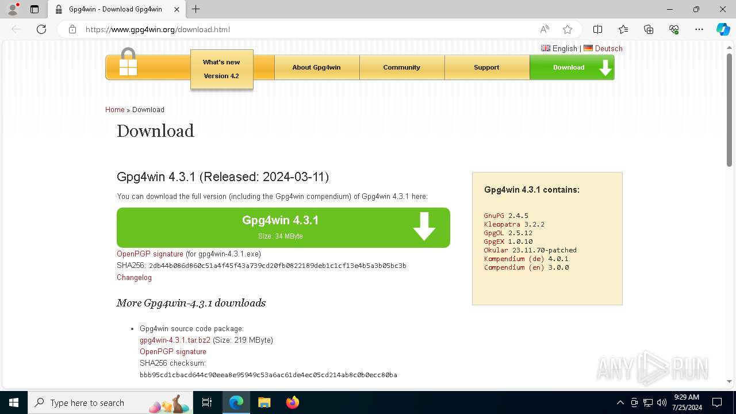Open the Kompendium (de) link
This screenshot has height=414, width=736.
(x=514, y=259)
